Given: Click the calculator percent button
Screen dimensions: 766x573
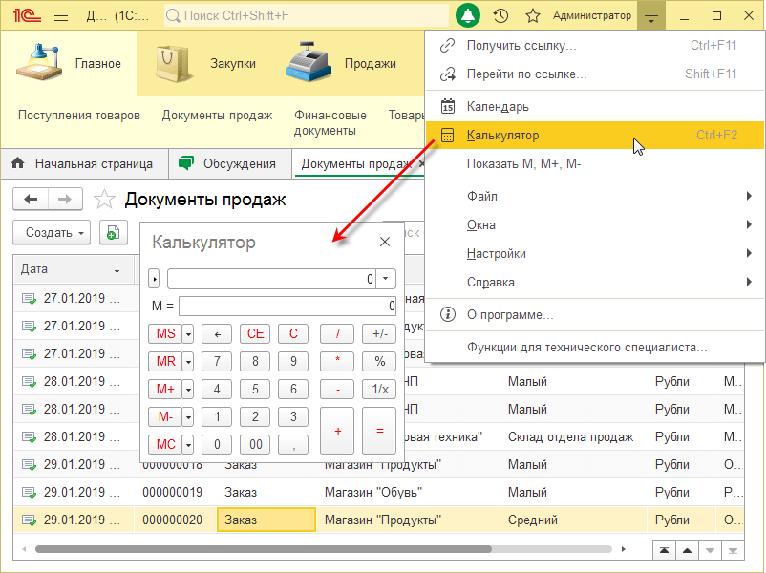Looking at the screenshot, I should point(379,362).
